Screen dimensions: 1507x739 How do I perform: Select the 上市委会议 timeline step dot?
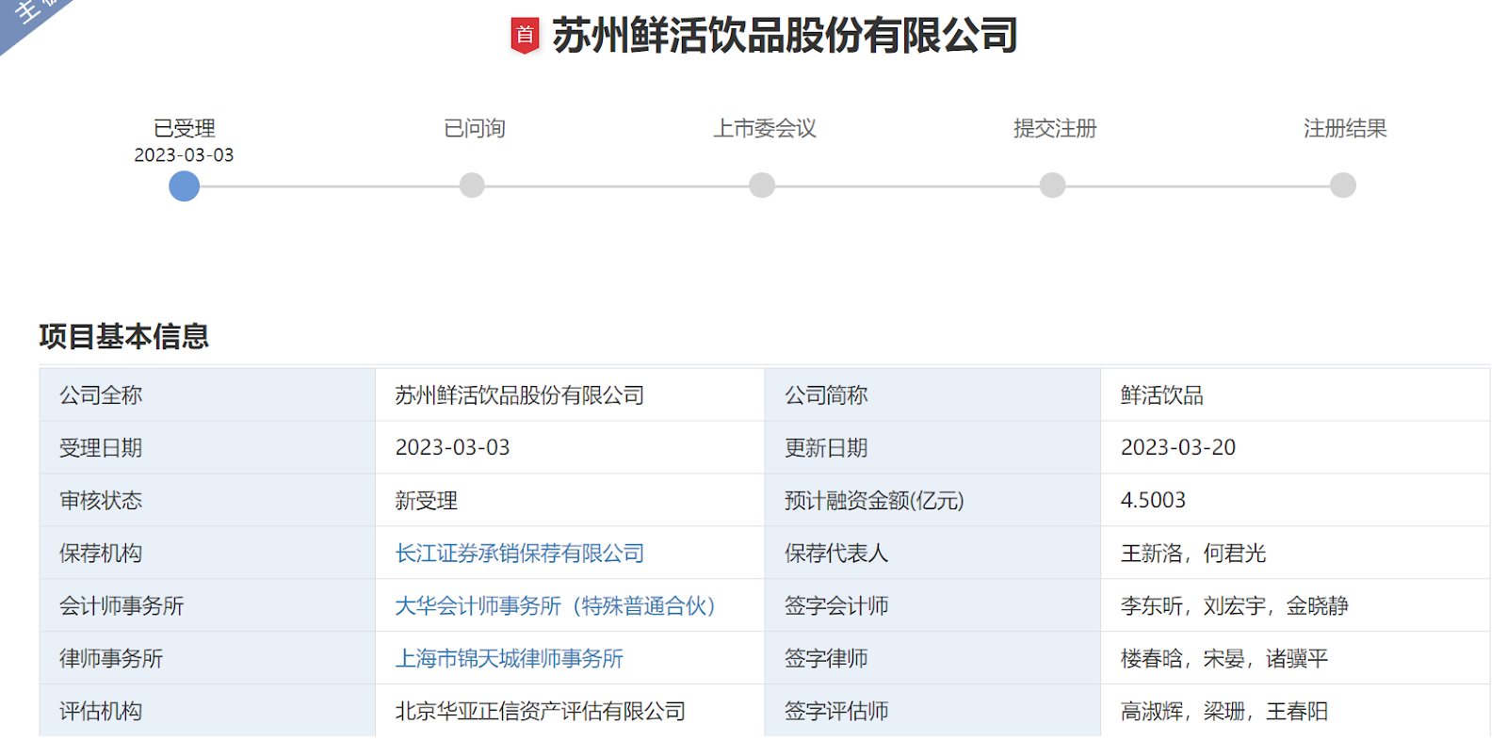click(762, 185)
